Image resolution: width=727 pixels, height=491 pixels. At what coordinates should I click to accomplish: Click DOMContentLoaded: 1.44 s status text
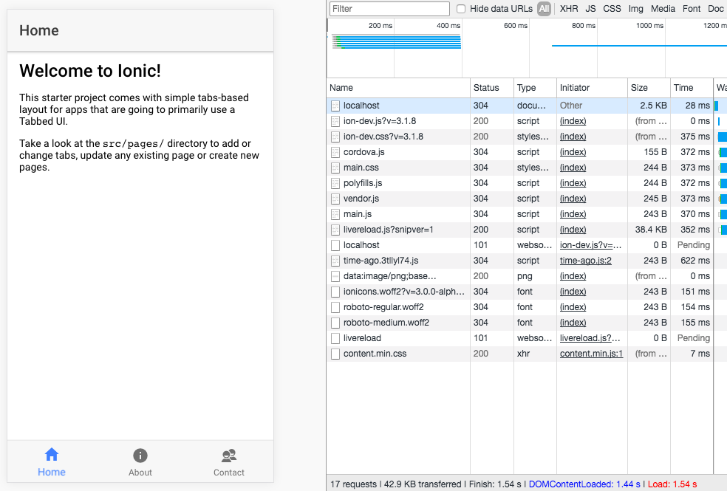click(x=584, y=484)
